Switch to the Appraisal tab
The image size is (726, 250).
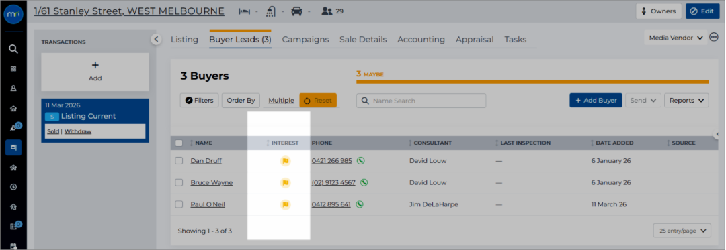pyautogui.click(x=475, y=40)
